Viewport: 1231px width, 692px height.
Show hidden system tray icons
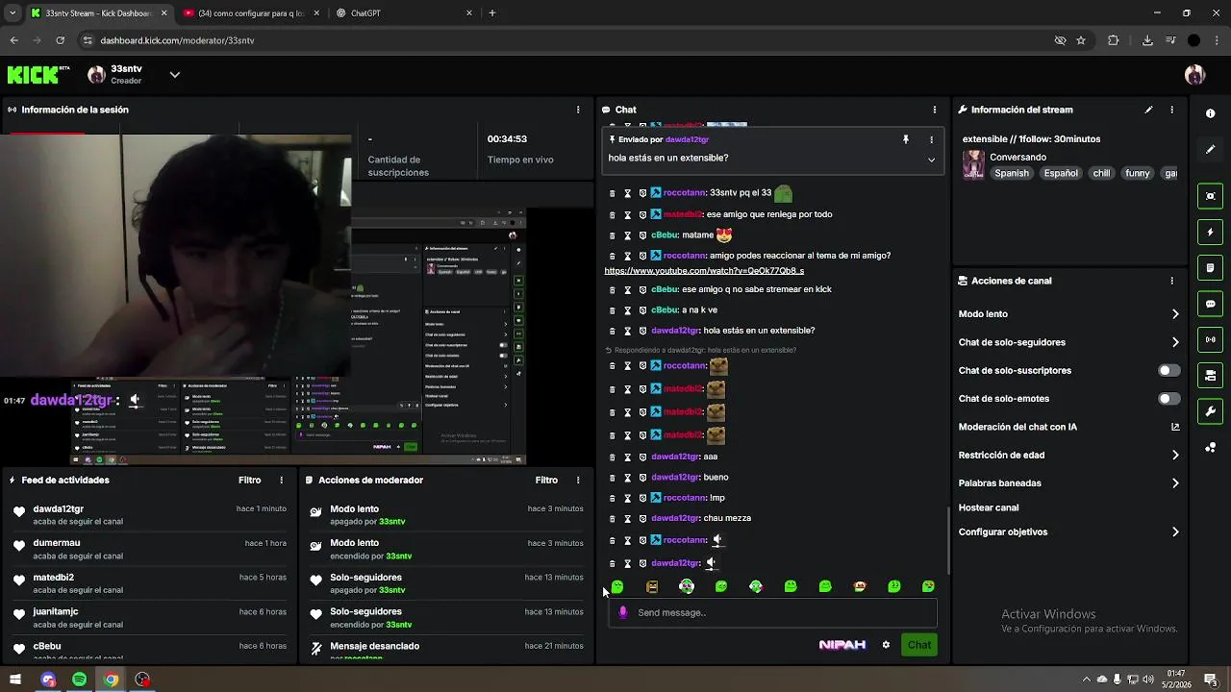(1087, 680)
